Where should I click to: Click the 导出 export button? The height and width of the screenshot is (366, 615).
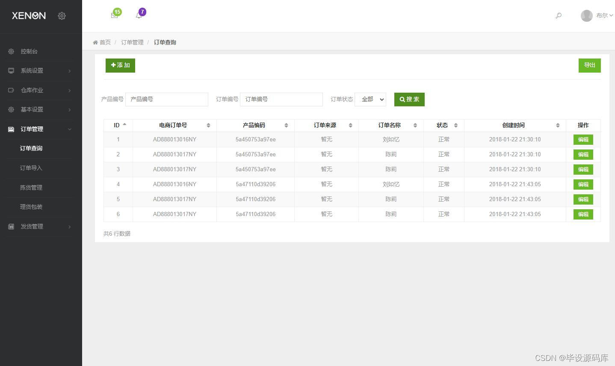(x=589, y=65)
